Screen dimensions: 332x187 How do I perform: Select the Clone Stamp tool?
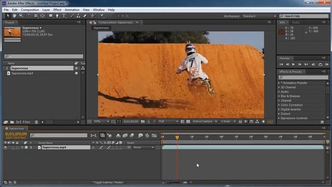click(x=78, y=16)
